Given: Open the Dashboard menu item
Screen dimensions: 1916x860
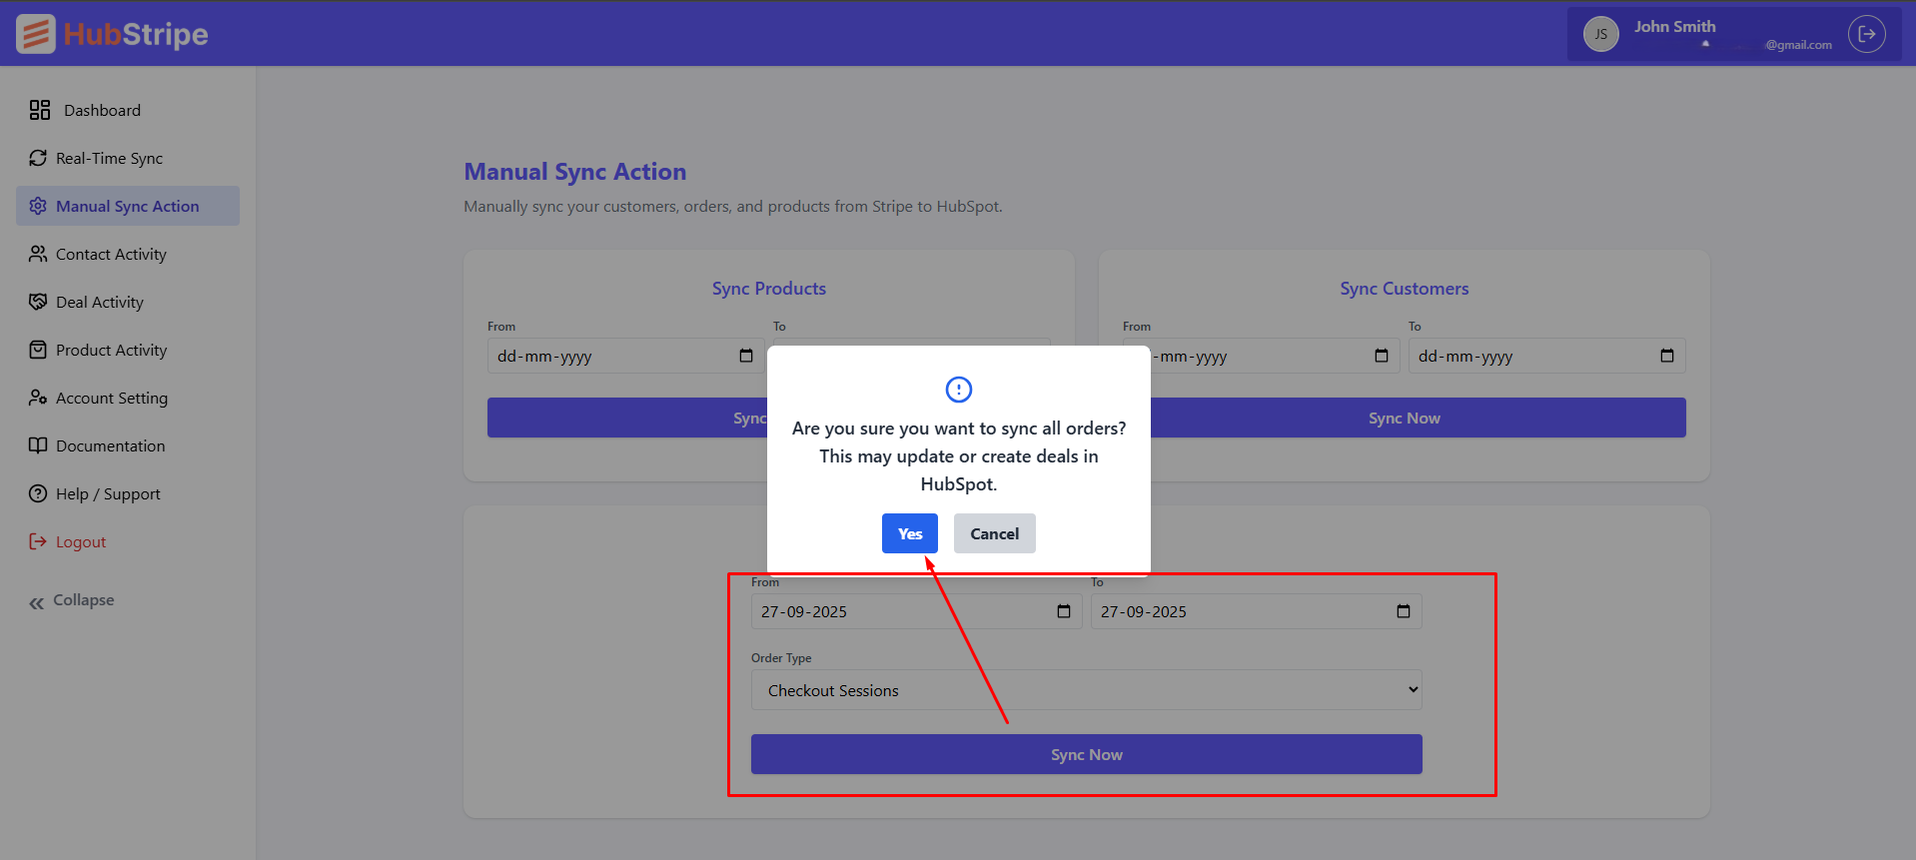Looking at the screenshot, I should 128,110.
